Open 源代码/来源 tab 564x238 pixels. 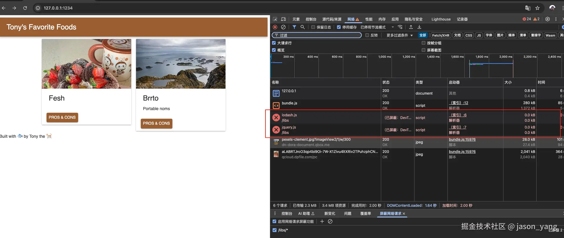pyautogui.click(x=332, y=19)
